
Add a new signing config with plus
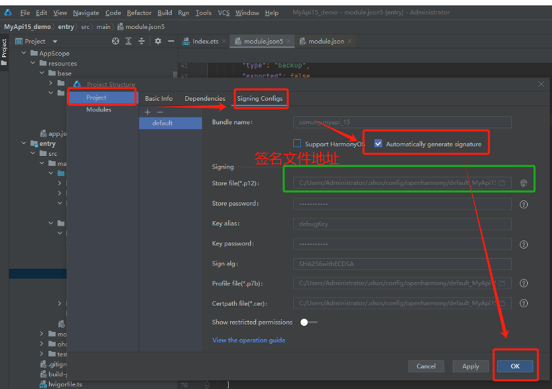coord(147,112)
